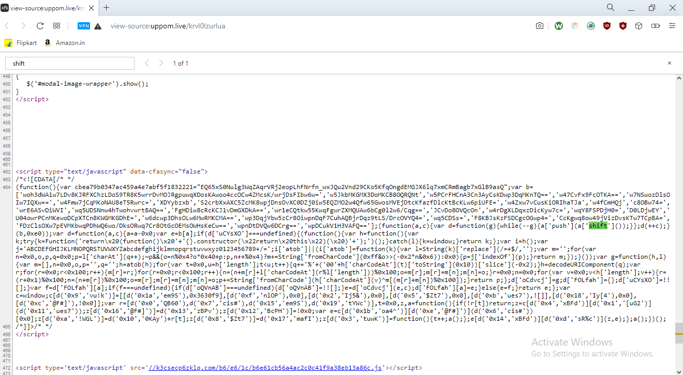Open the k3csecp6zklq.com script source link
The image size is (683, 375).
pyautogui.click(x=264, y=368)
